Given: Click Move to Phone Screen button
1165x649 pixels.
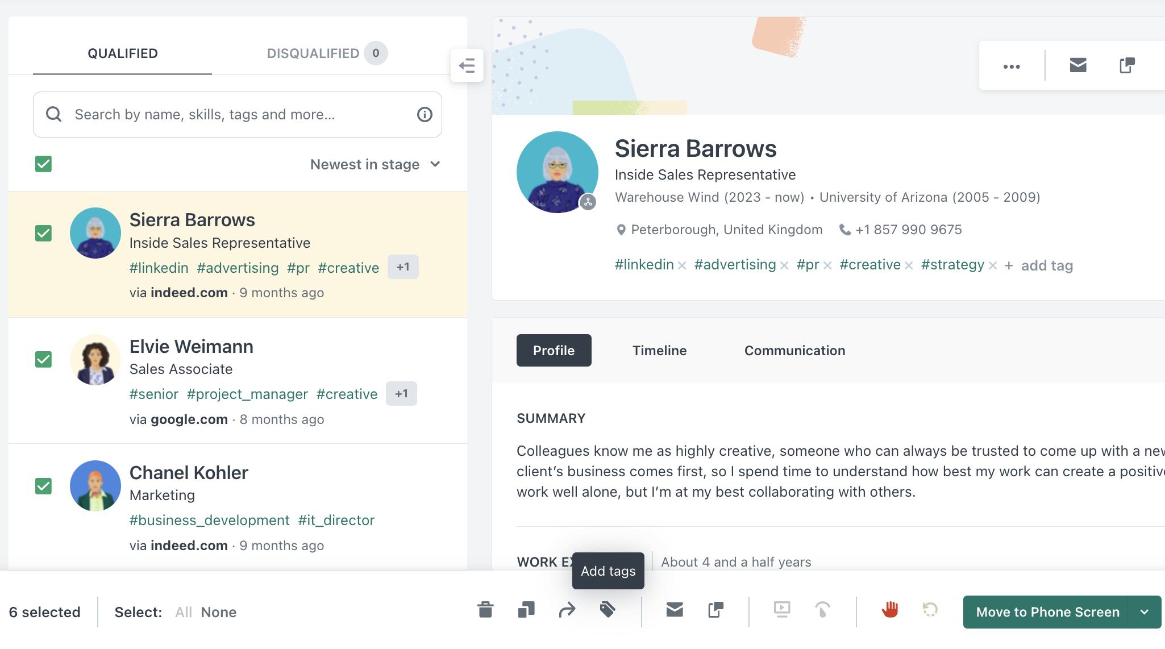Looking at the screenshot, I should click(1047, 612).
